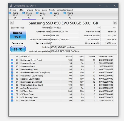Click the características soportadas field
This screenshot has width=124, height=121.
tap(84, 51)
